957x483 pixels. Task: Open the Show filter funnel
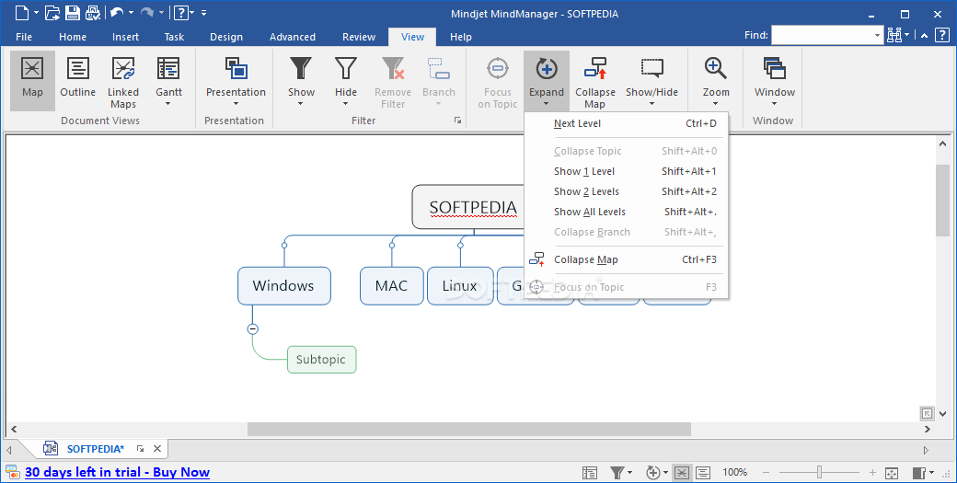point(301,80)
